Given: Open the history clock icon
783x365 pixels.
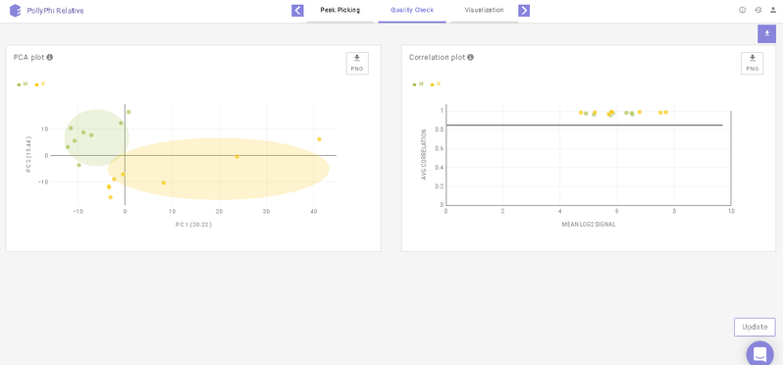Looking at the screenshot, I should pos(758,10).
